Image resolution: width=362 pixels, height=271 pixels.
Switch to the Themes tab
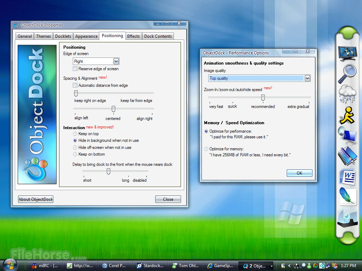click(43, 36)
